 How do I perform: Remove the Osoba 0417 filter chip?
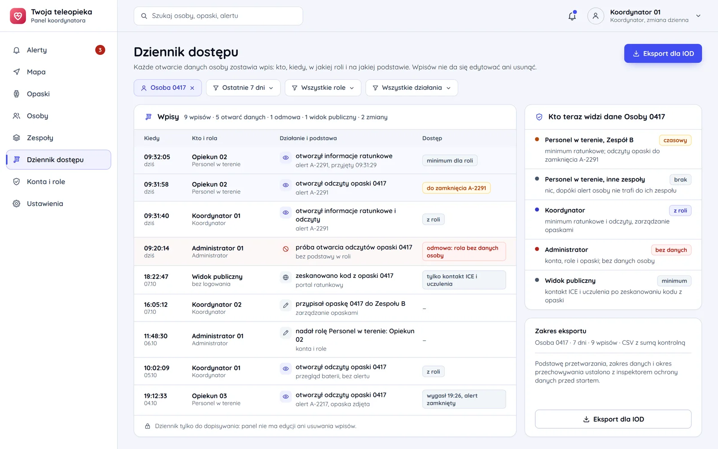[x=192, y=88]
